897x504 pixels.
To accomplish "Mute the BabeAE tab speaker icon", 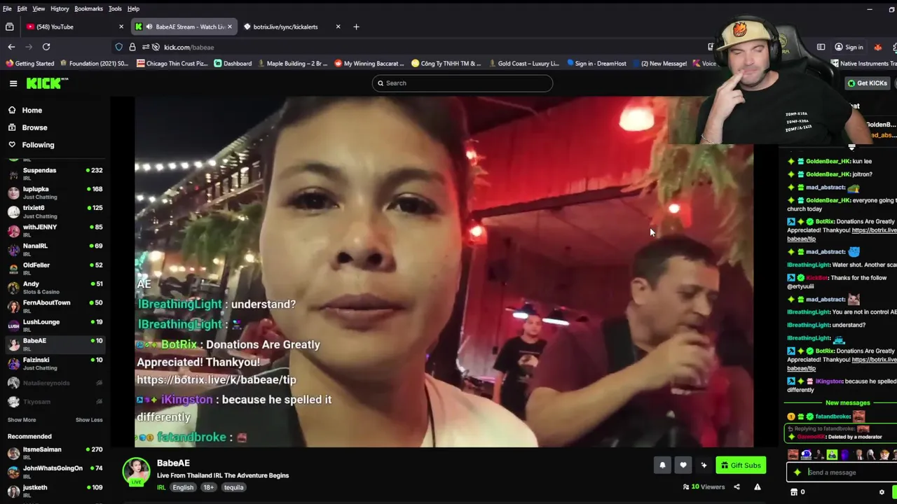I will [149, 27].
